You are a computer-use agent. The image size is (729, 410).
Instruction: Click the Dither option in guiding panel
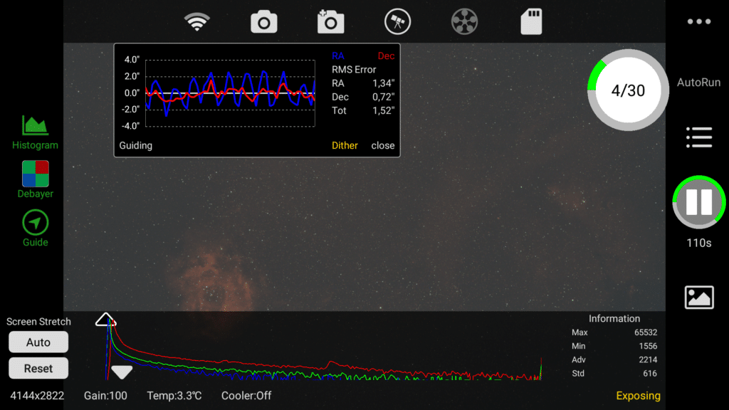click(x=345, y=145)
